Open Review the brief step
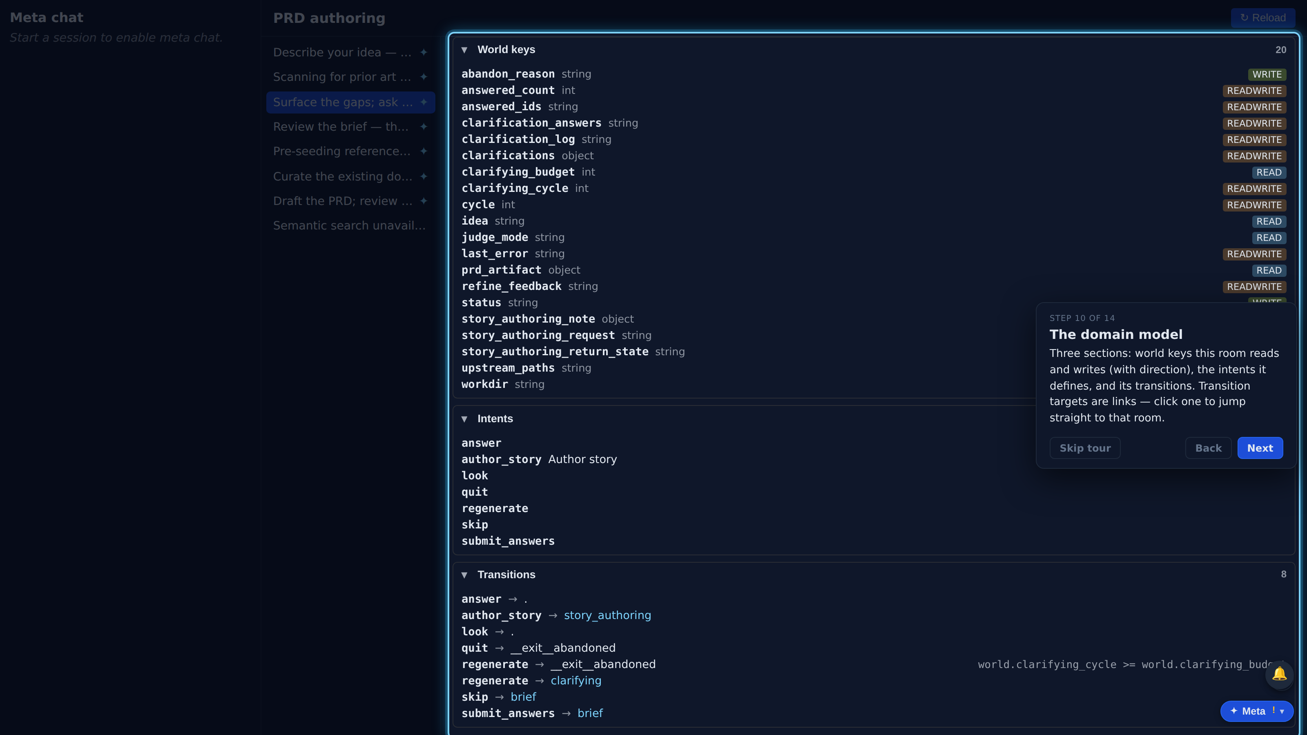 click(350, 126)
